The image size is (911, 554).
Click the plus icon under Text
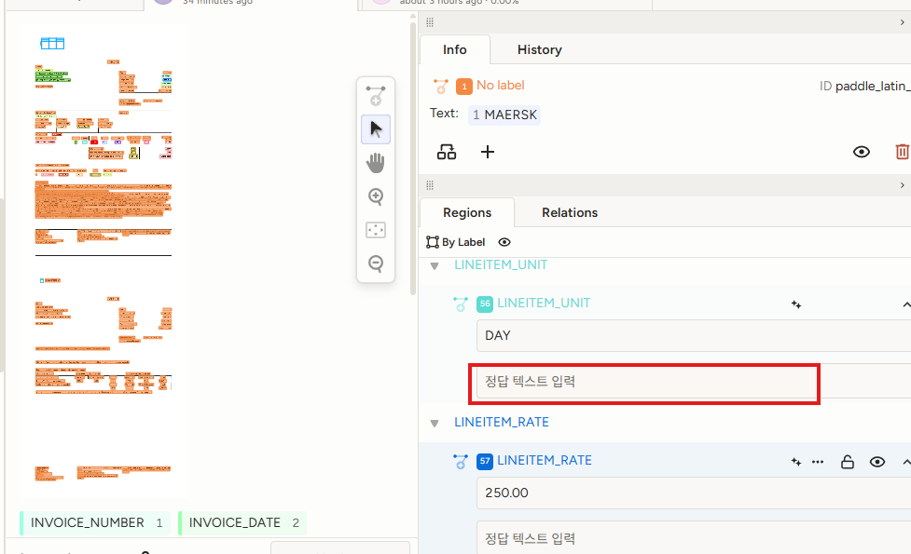point(487,152)
